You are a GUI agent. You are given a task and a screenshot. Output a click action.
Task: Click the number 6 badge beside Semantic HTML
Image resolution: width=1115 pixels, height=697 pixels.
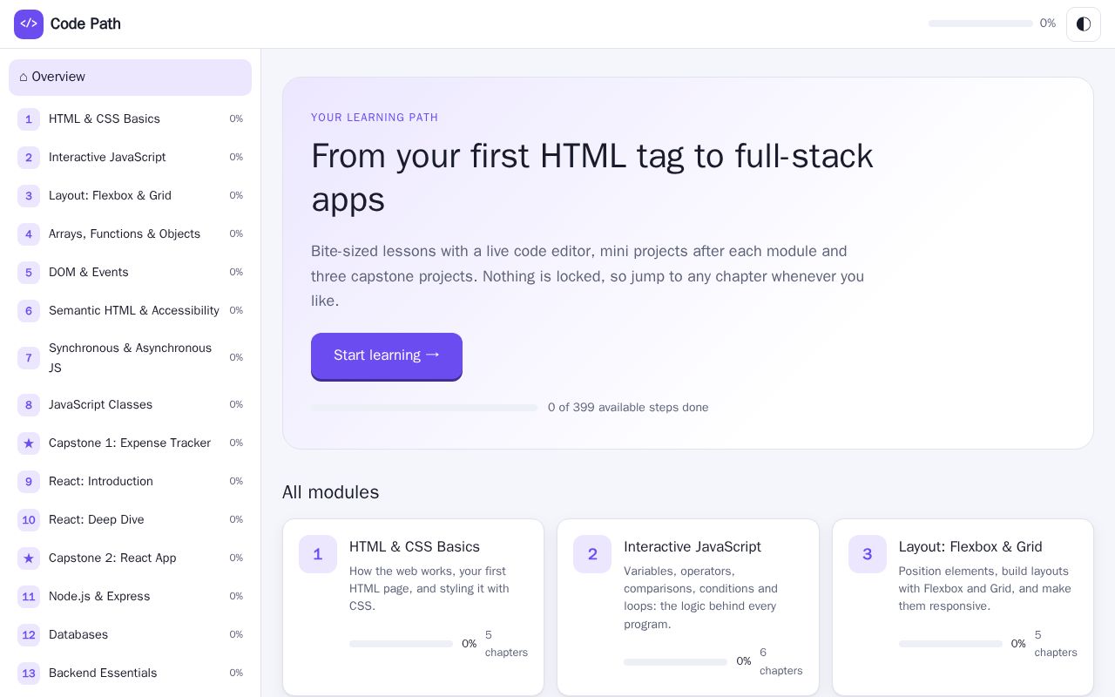pos(29,311)
